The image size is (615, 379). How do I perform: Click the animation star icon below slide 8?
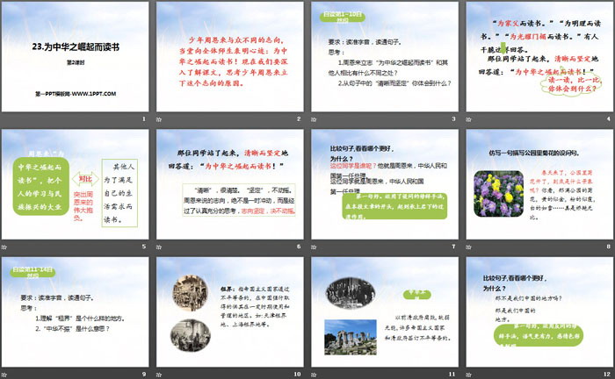(468, 247)
